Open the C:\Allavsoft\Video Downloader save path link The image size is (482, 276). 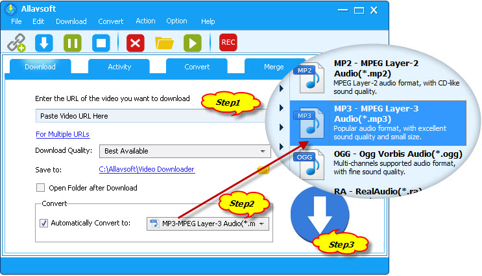click(x=147, y=169)
